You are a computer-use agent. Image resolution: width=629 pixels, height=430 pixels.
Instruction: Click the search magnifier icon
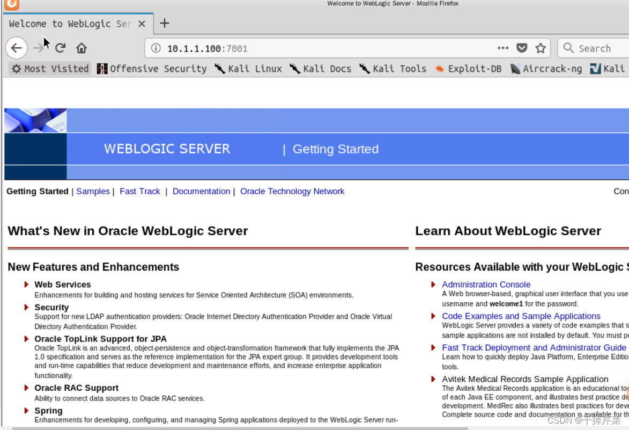568,48
